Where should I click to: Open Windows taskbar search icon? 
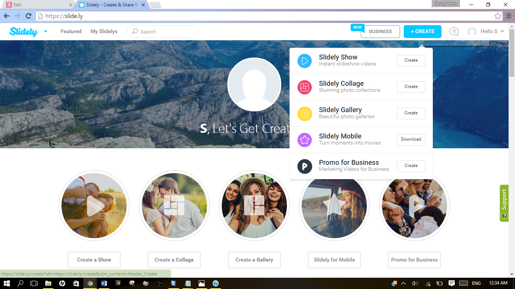(20, 283)
